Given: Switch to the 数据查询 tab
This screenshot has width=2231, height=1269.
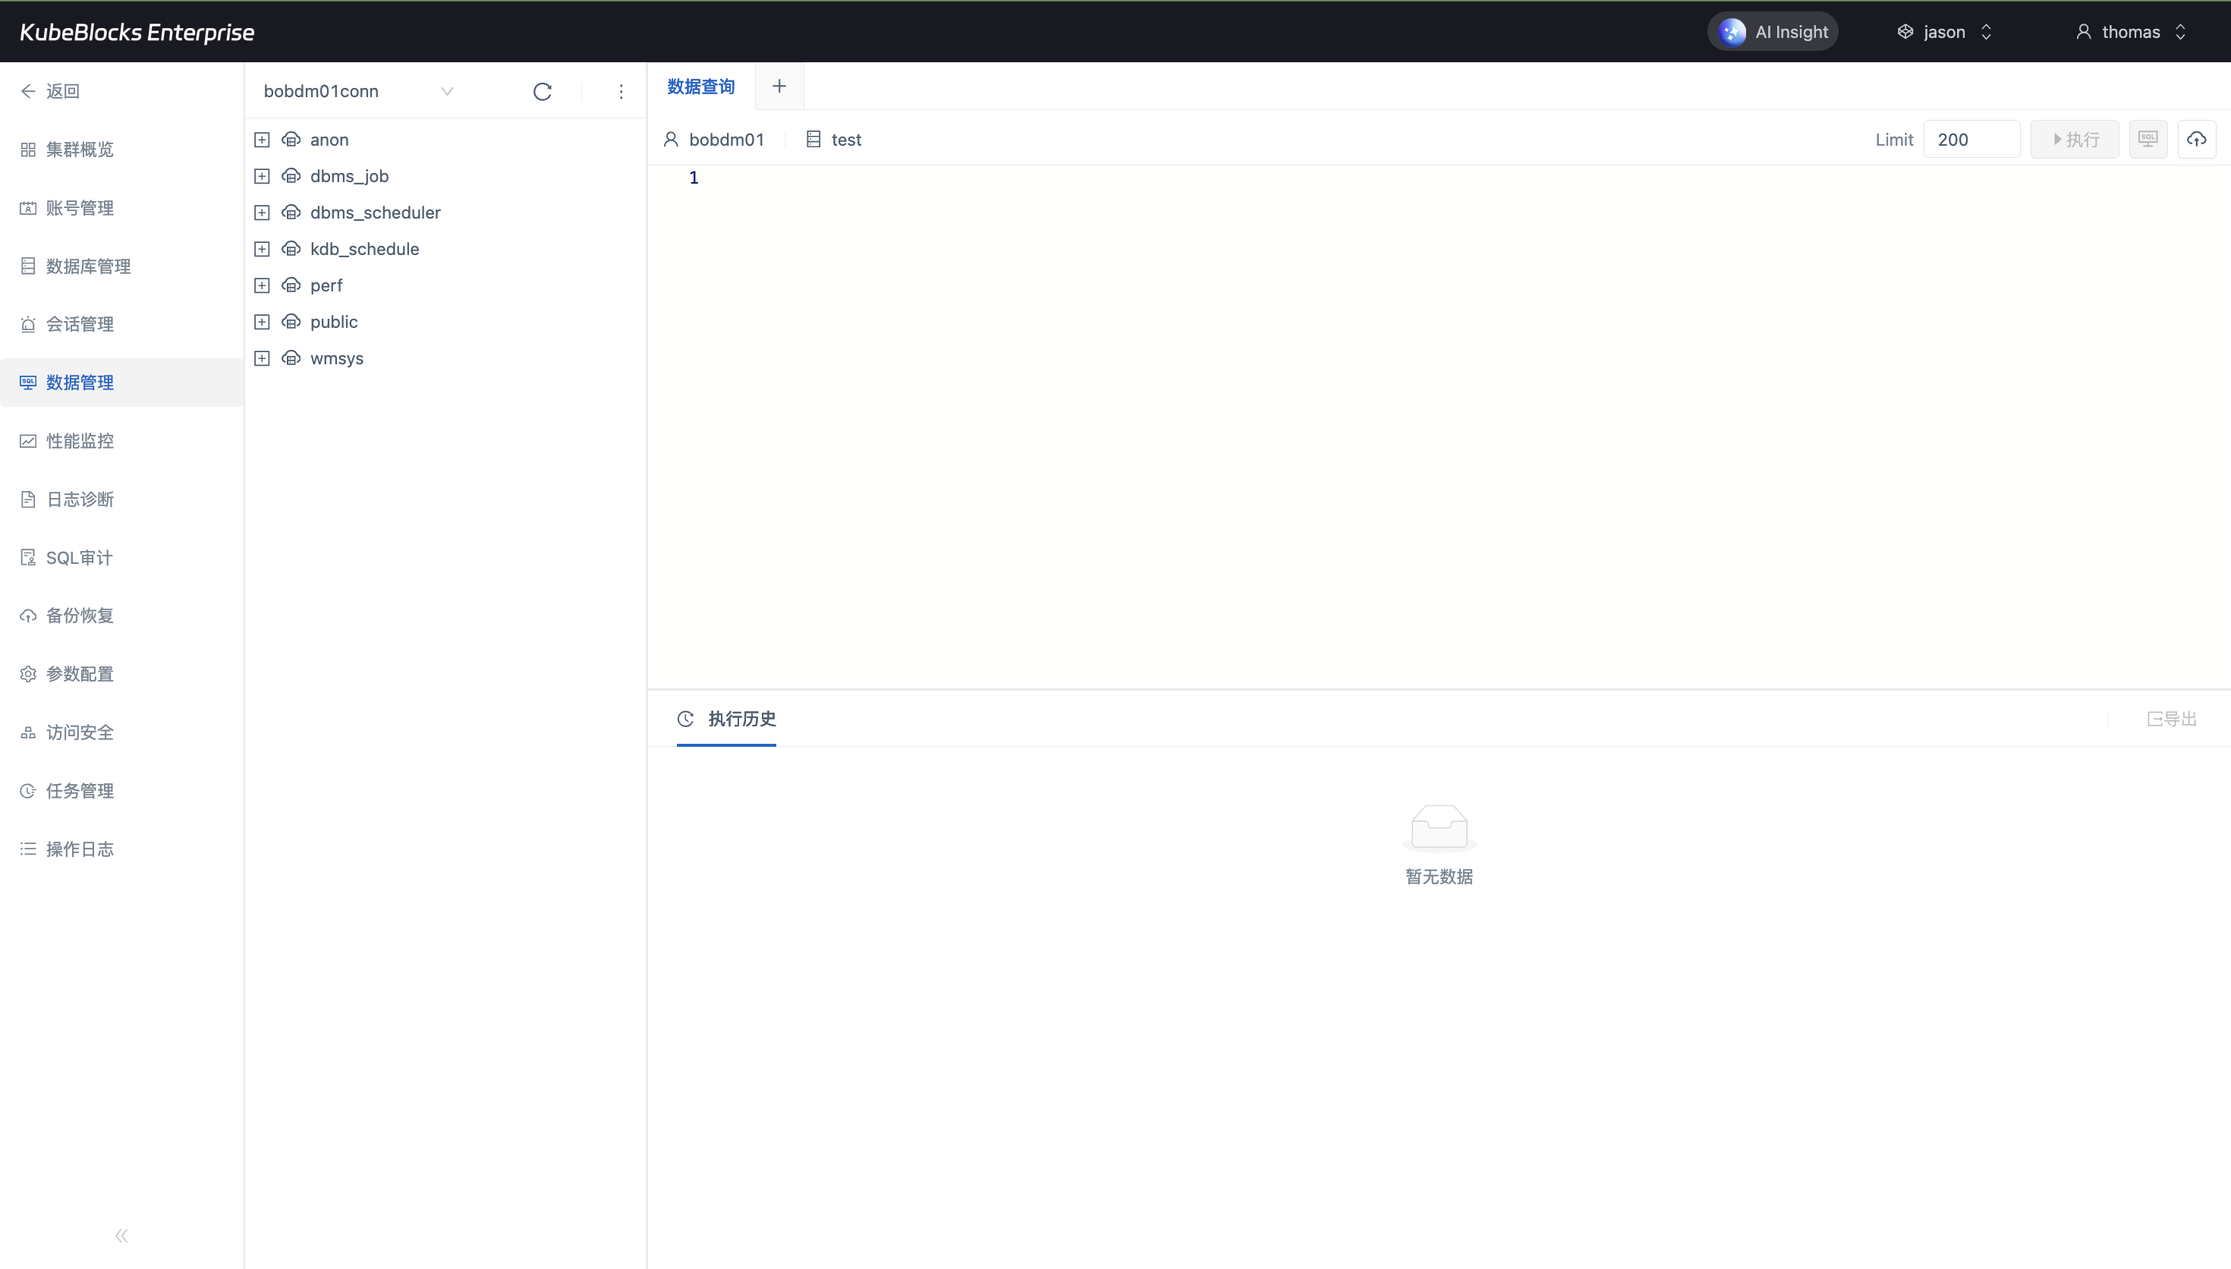Looking at the screenshot, I should point(700,87).
